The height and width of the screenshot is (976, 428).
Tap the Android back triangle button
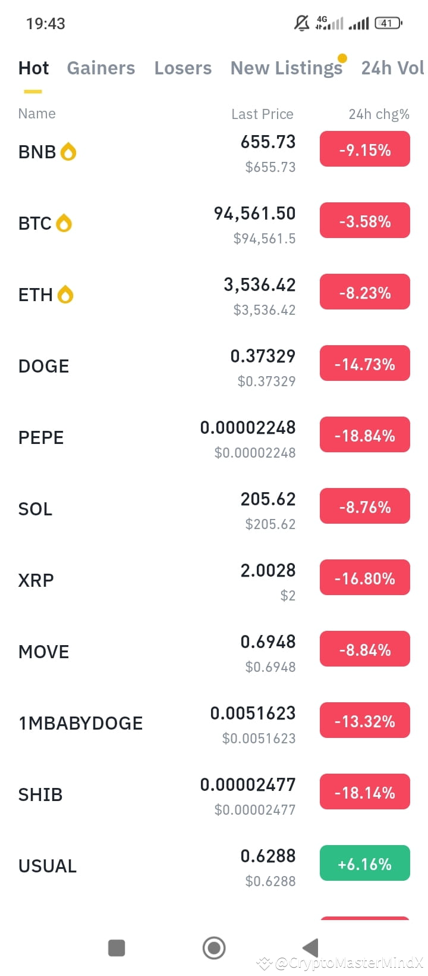(311, 947)
